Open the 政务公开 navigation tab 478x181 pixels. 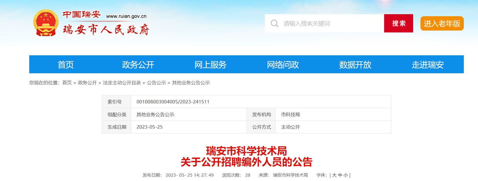(138, 64)
